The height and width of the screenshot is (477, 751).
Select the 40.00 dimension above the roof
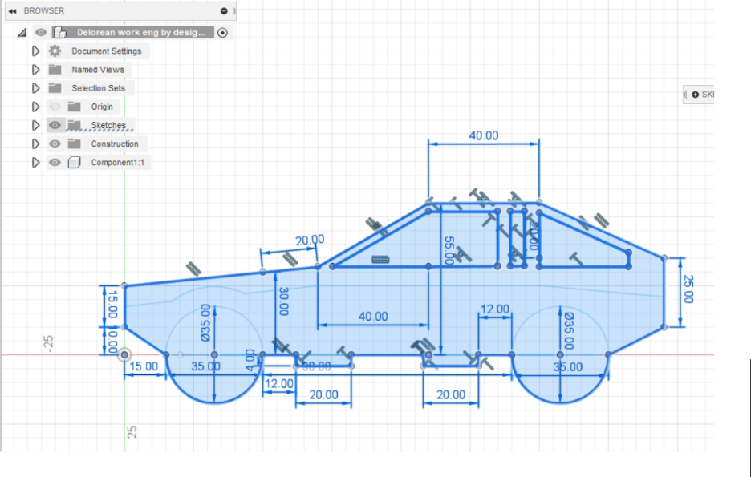484,135
